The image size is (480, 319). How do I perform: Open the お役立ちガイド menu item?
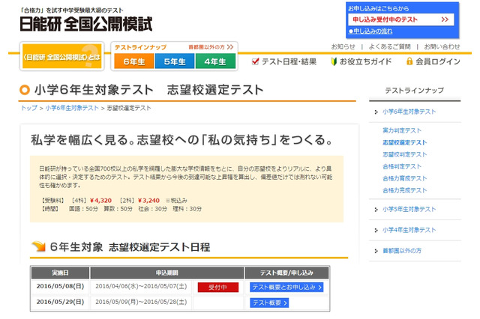pos(365,61)
